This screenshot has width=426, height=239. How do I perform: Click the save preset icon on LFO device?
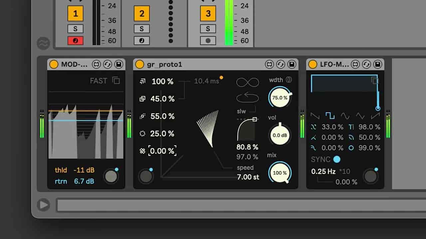[x=377, y=64]
